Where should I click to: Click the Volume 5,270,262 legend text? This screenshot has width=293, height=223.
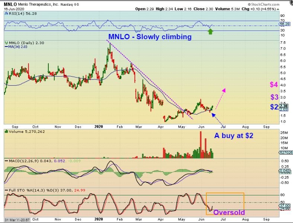(x=27, y=131)
